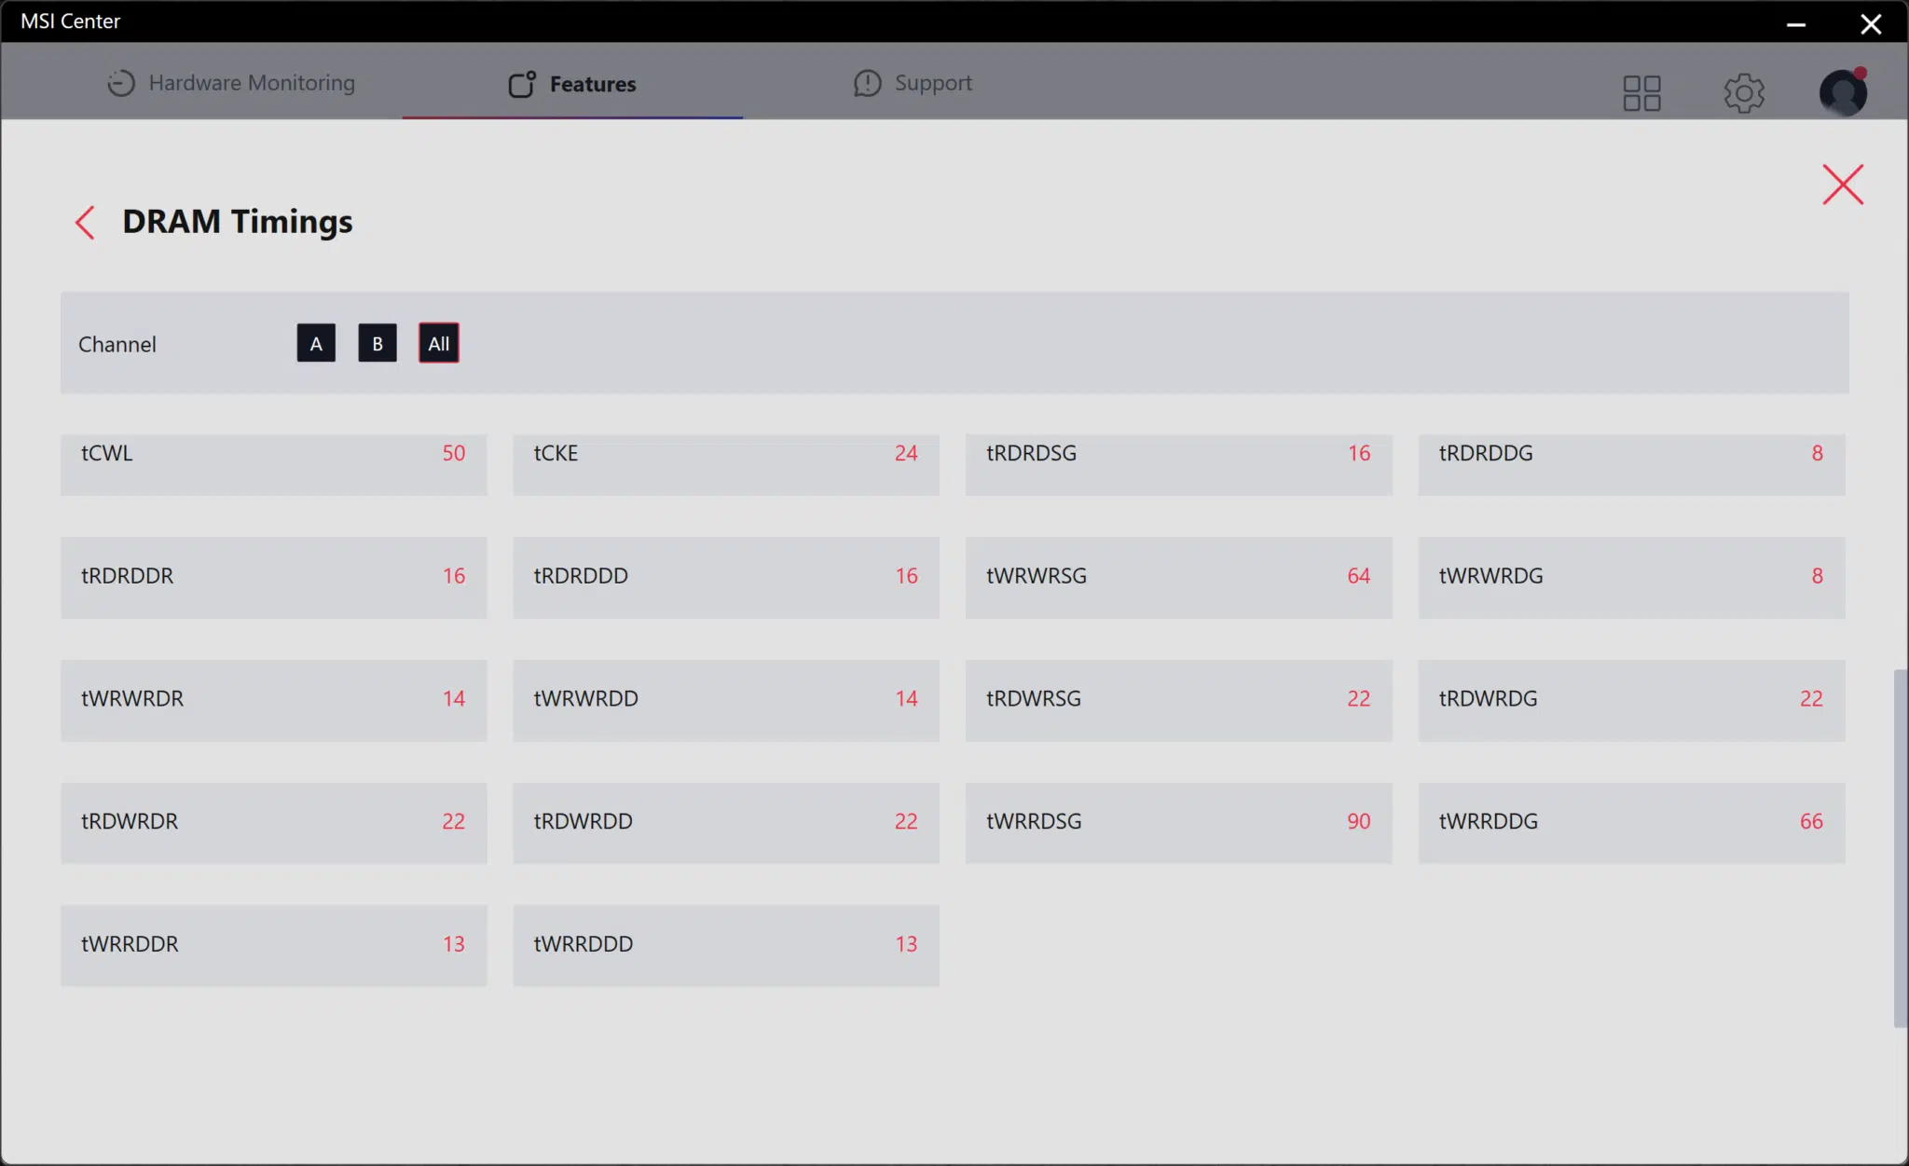Click the Support speech bubble icon
Image resolution: width=1909 pixels, height=1166 pixels.
coord(867,83)
